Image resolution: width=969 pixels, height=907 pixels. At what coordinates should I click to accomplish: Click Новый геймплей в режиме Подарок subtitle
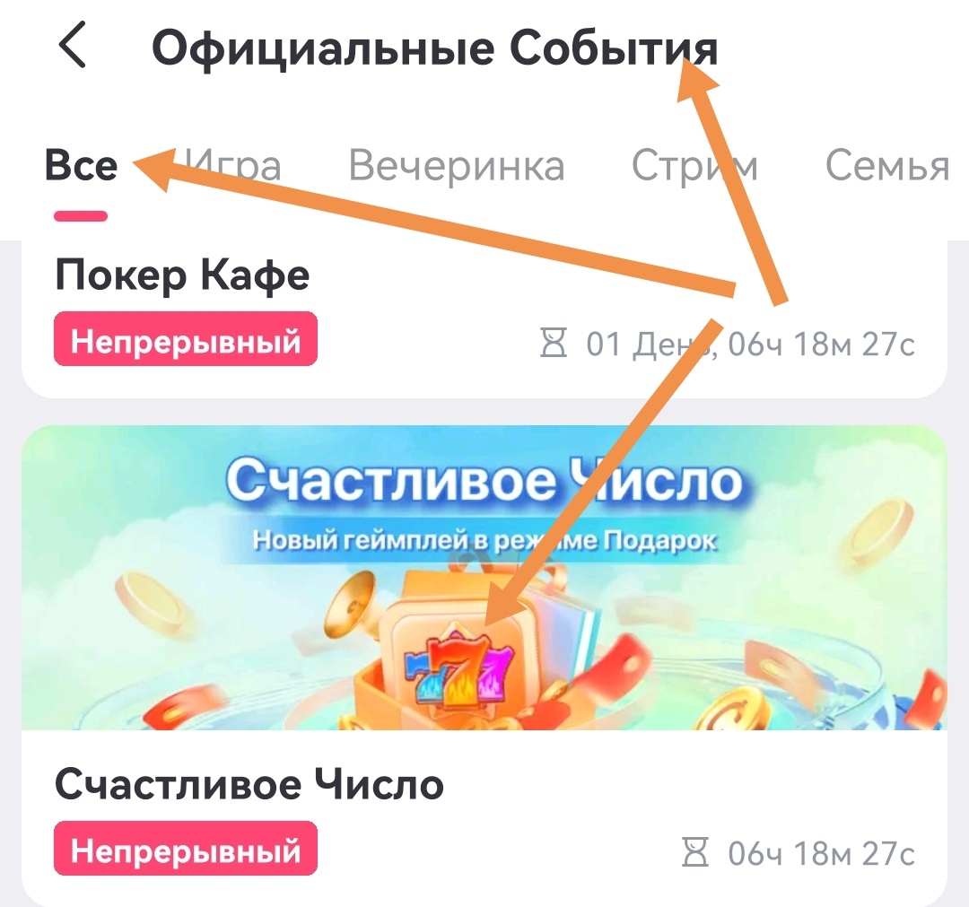click(484, 541)
